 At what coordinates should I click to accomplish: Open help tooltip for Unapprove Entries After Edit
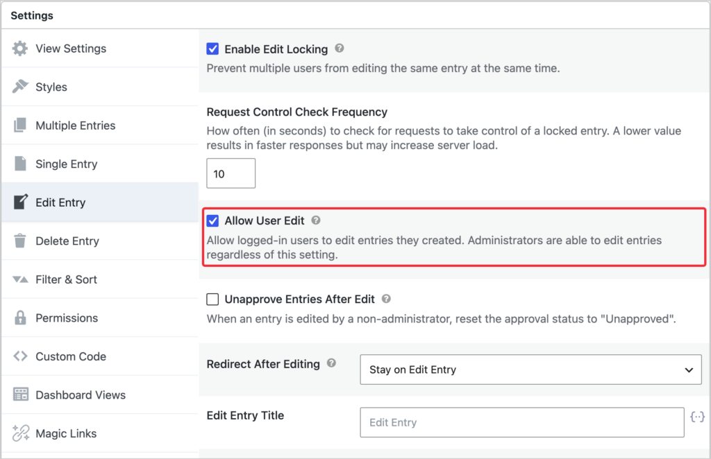[x=386, y=298]
